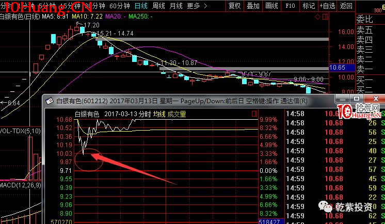Open F10 company information
This screenshot has height=224, width=385.
[x=290, y=6]
